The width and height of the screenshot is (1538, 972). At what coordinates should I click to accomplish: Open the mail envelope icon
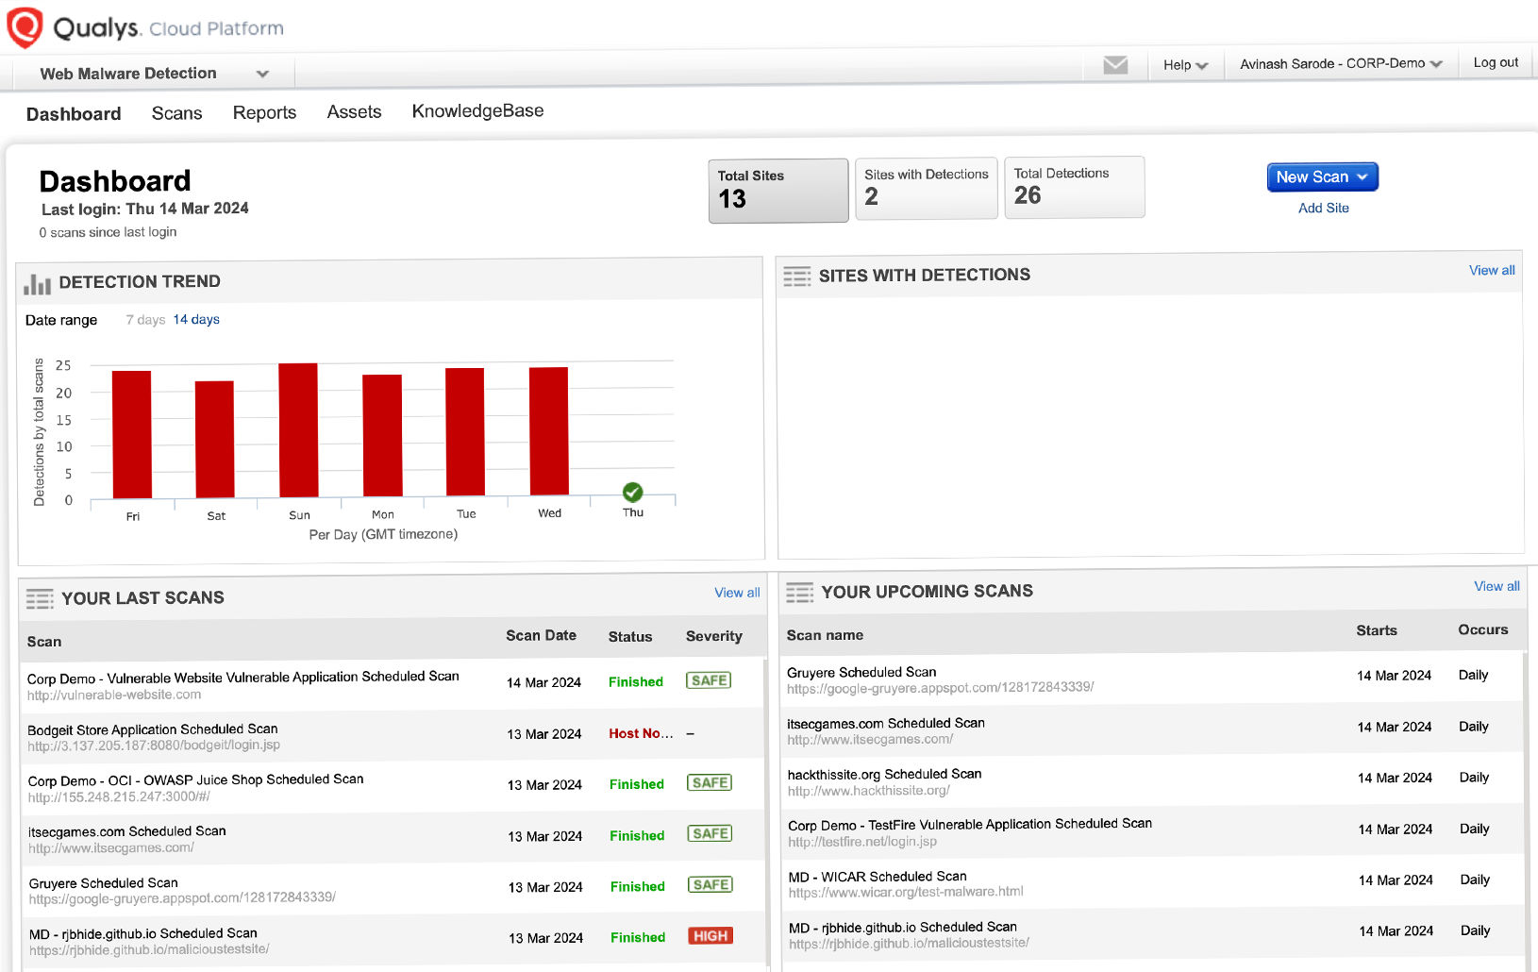tap(1115, 65)
